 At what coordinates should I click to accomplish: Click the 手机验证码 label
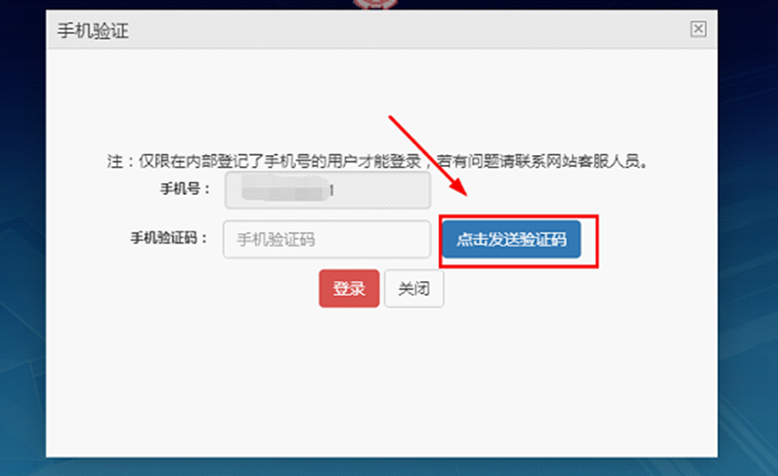coord(169,238)
